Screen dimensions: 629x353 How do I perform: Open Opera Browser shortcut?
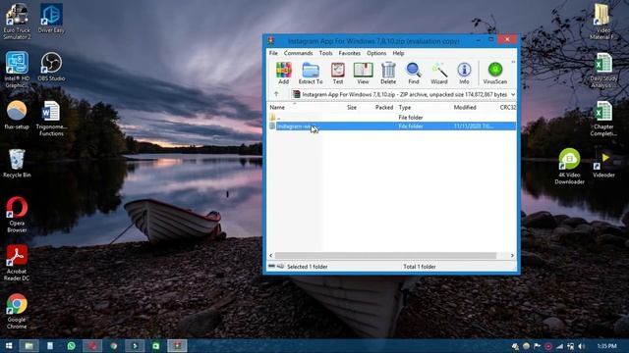[x=17, y=215]
